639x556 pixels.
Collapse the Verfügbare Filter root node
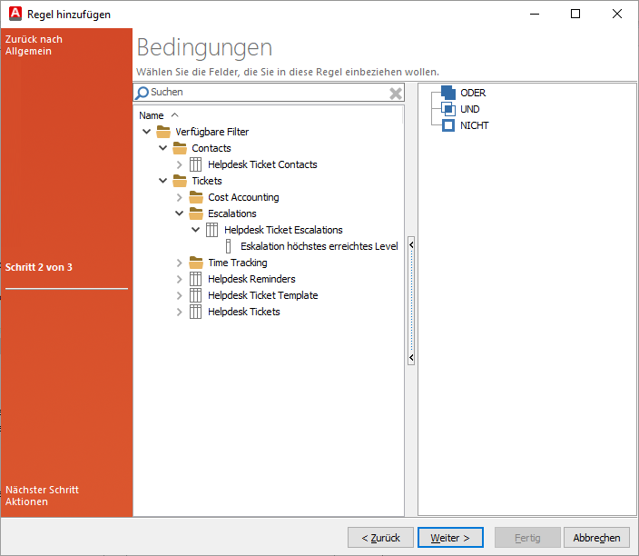coord(147,132)
